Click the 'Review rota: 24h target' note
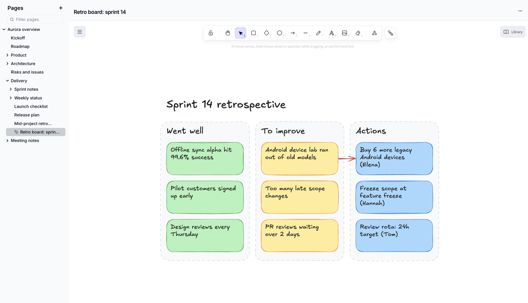 [x=394, y=236]
